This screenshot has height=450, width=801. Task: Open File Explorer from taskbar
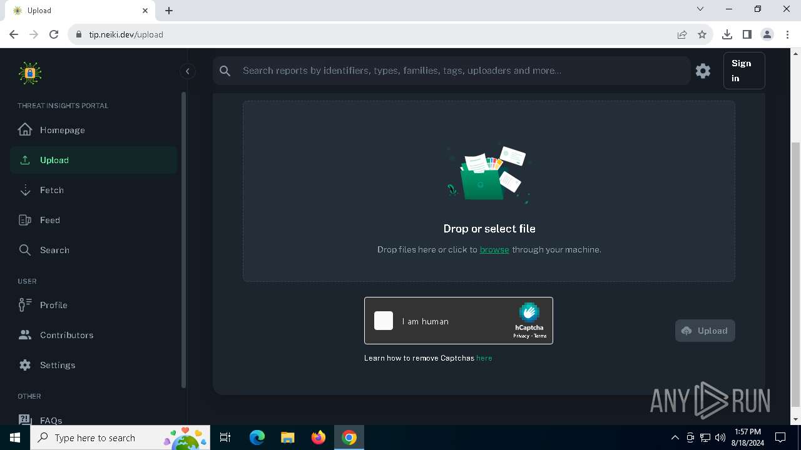pyautogui.click(x=287, y=437)
